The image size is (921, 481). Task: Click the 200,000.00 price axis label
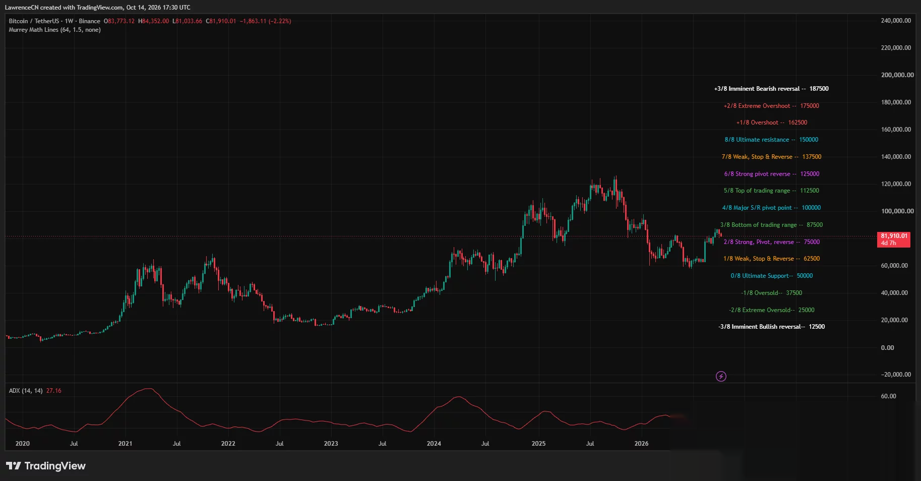pyautogui.click(x=897, y=75)
